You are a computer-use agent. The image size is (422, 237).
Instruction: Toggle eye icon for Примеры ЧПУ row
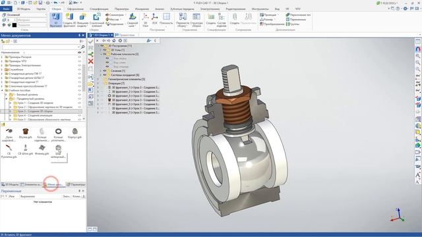point(79,61)
